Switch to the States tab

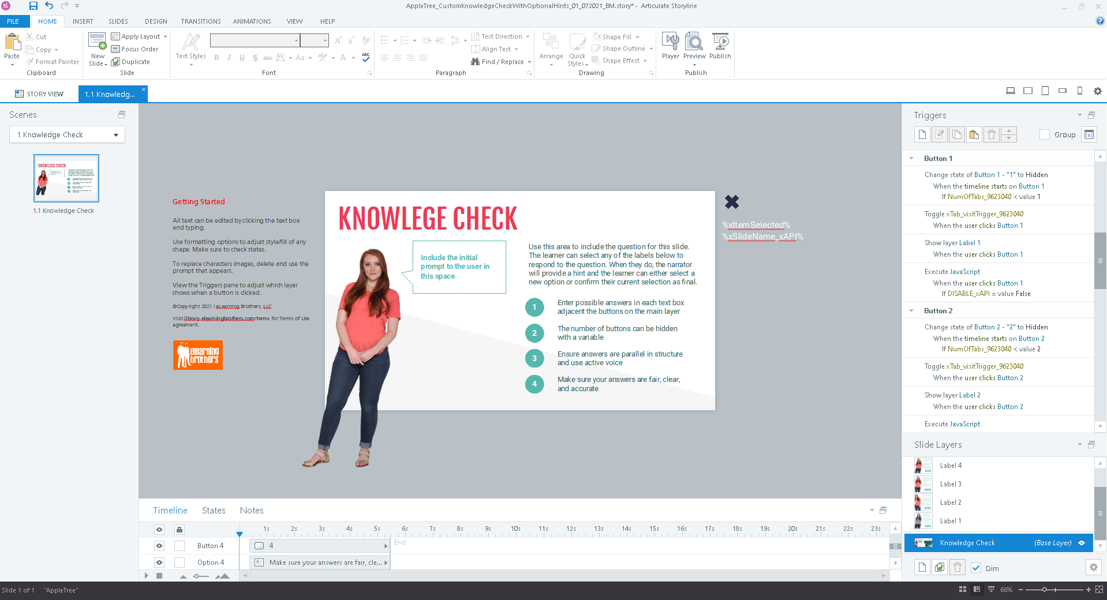[x=214, y=511]
